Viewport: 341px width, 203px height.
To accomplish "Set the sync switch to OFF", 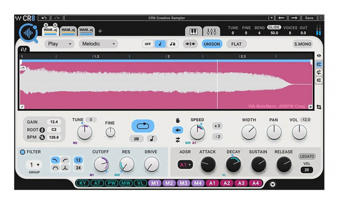I will pyautogui.click(x=148, y=44).
